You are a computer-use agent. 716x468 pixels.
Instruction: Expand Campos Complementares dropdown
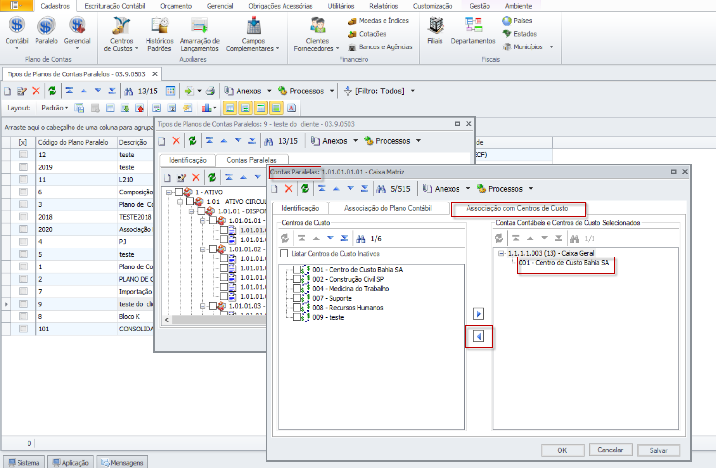pos(278,48)
